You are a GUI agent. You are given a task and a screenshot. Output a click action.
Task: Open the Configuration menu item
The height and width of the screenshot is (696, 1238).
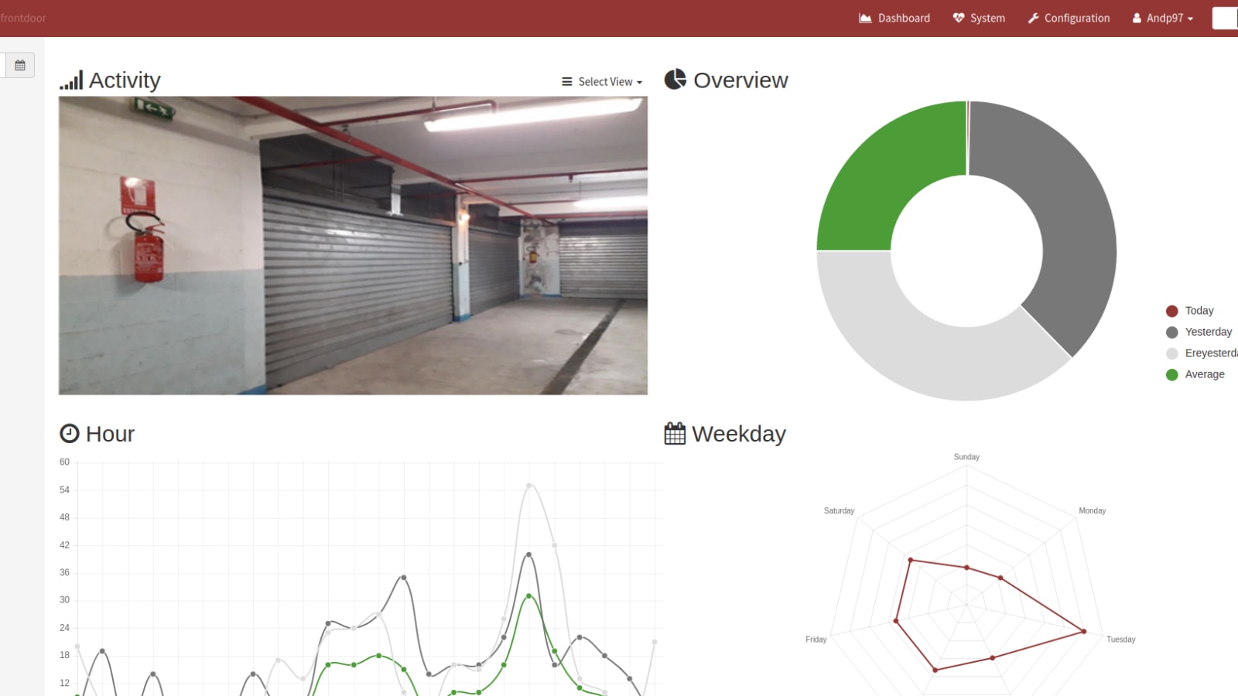(x=1069, y=18)
